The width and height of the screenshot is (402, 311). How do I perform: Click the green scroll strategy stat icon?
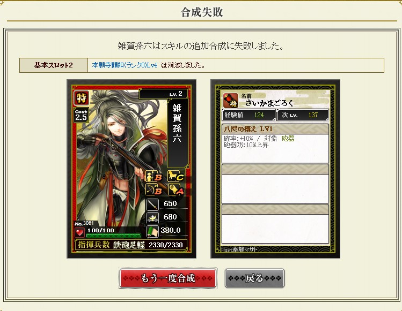[x=152, y=231]
